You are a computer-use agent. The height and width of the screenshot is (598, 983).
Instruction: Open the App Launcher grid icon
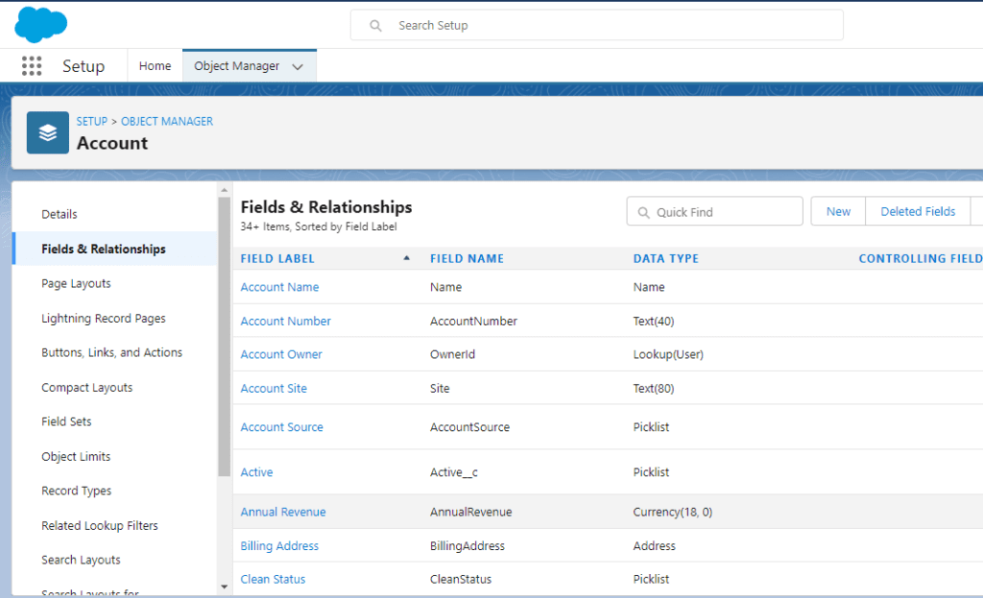click(32, 66)
